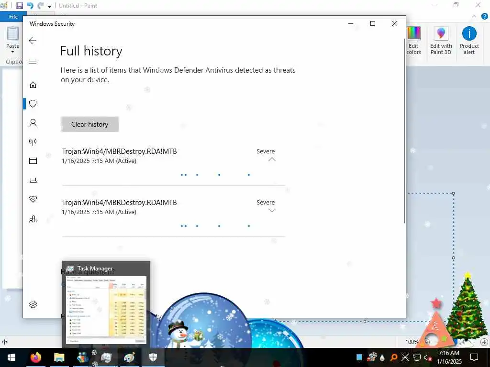Click zoom in plus button in Paint
Viewport: 490px width, 367px height.
click(x=484, y=342)
